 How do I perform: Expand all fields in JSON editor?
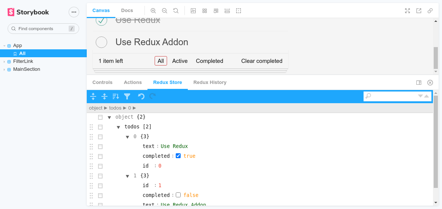tap(93, 96)
